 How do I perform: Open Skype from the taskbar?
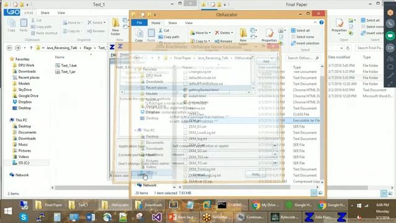click(24, 217)
